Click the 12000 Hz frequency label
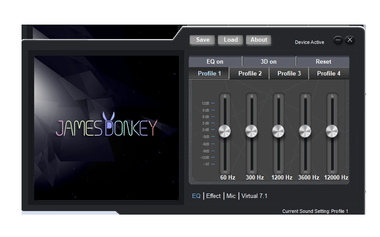Viewport: 380px width, 237px height. (x=336, y=177)
